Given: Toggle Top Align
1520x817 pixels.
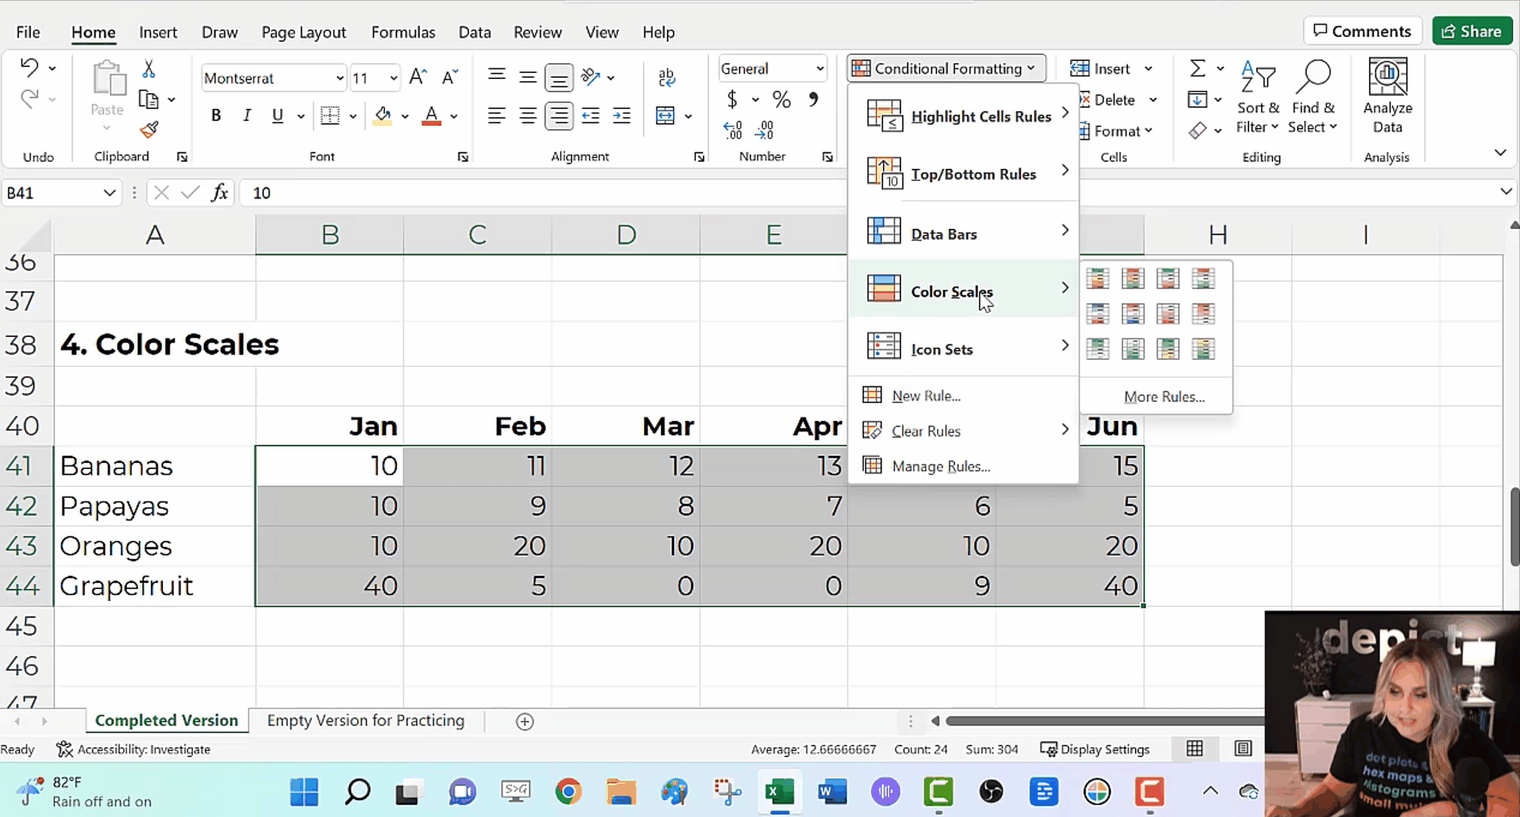Looking at the screenshot, I should tap(496, 77).
